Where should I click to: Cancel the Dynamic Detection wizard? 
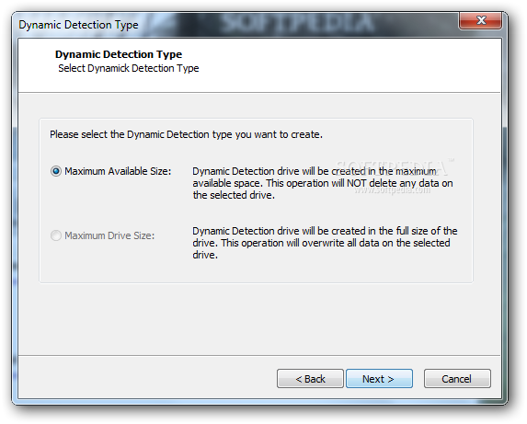(457, 379)
